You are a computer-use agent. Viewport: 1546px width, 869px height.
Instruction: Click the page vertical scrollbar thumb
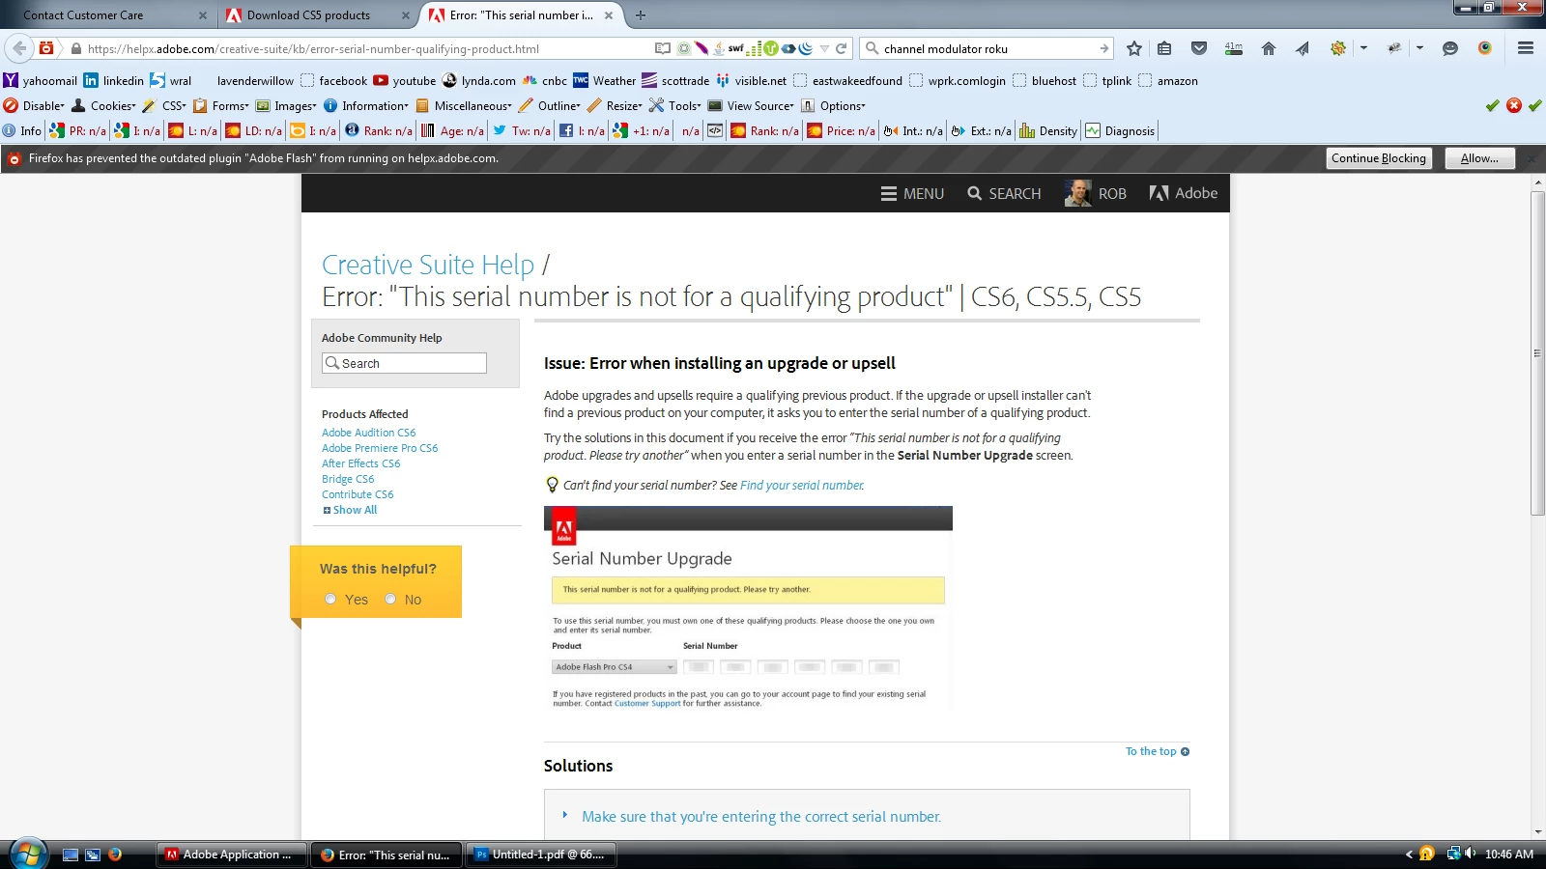[1537, 352]
